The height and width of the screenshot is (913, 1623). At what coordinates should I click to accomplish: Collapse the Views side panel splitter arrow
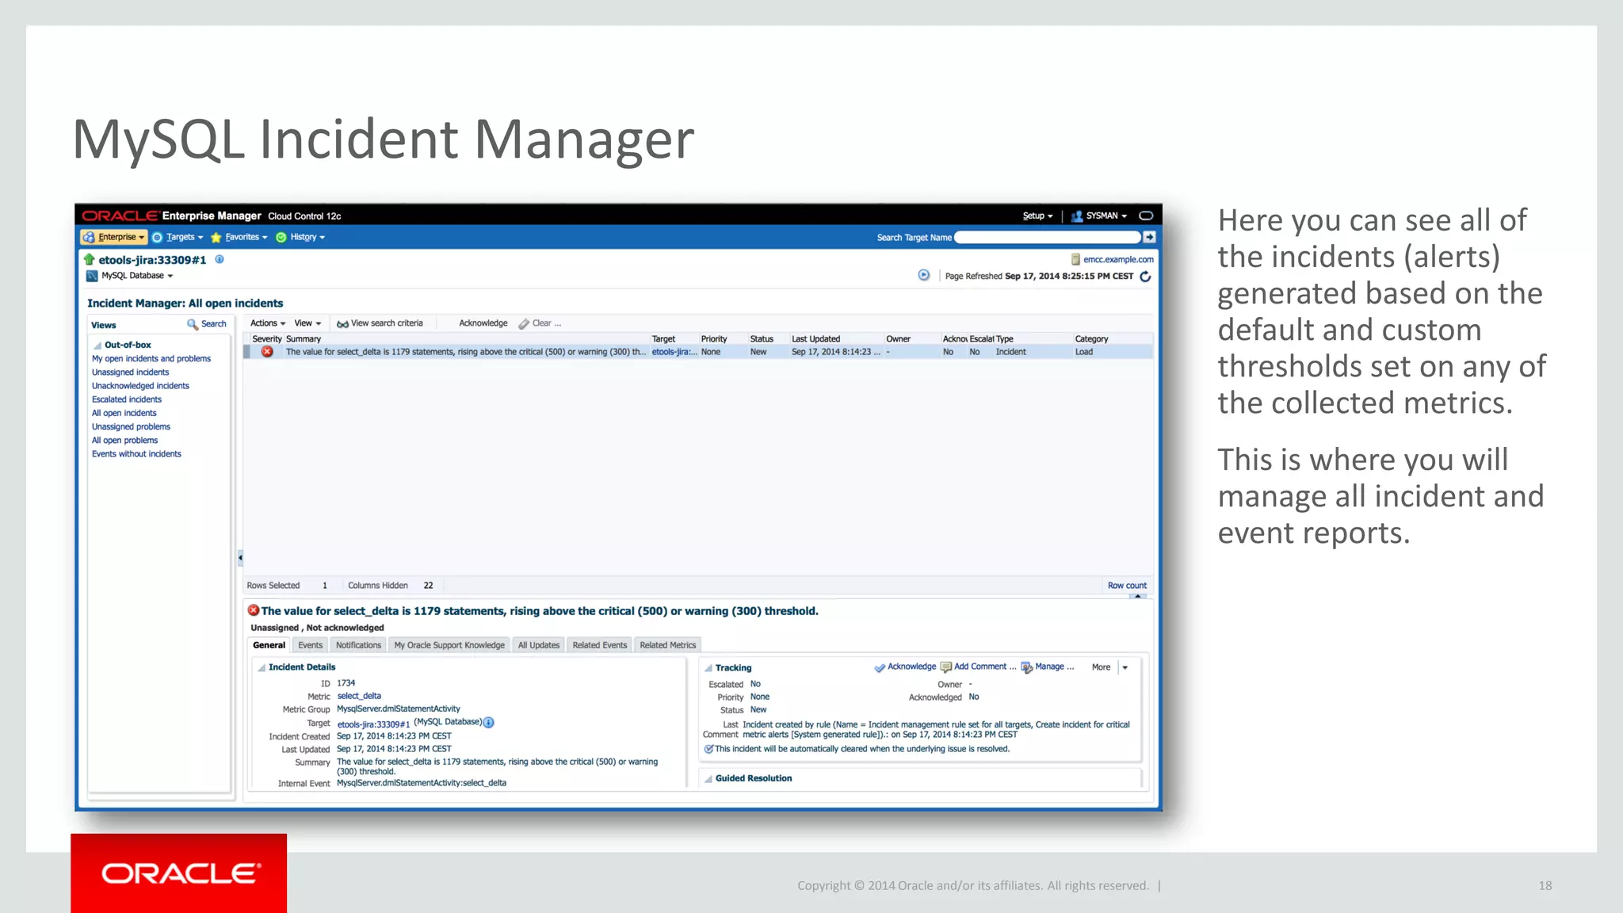click(240, 558)
